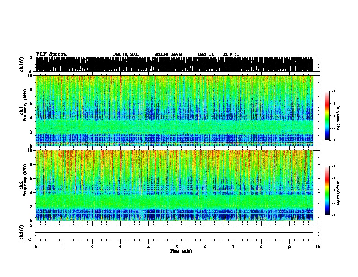The image size is (358, 277).
Task: Click the "start UT = 22:0 :1" header text
Action: coord(218,54)
